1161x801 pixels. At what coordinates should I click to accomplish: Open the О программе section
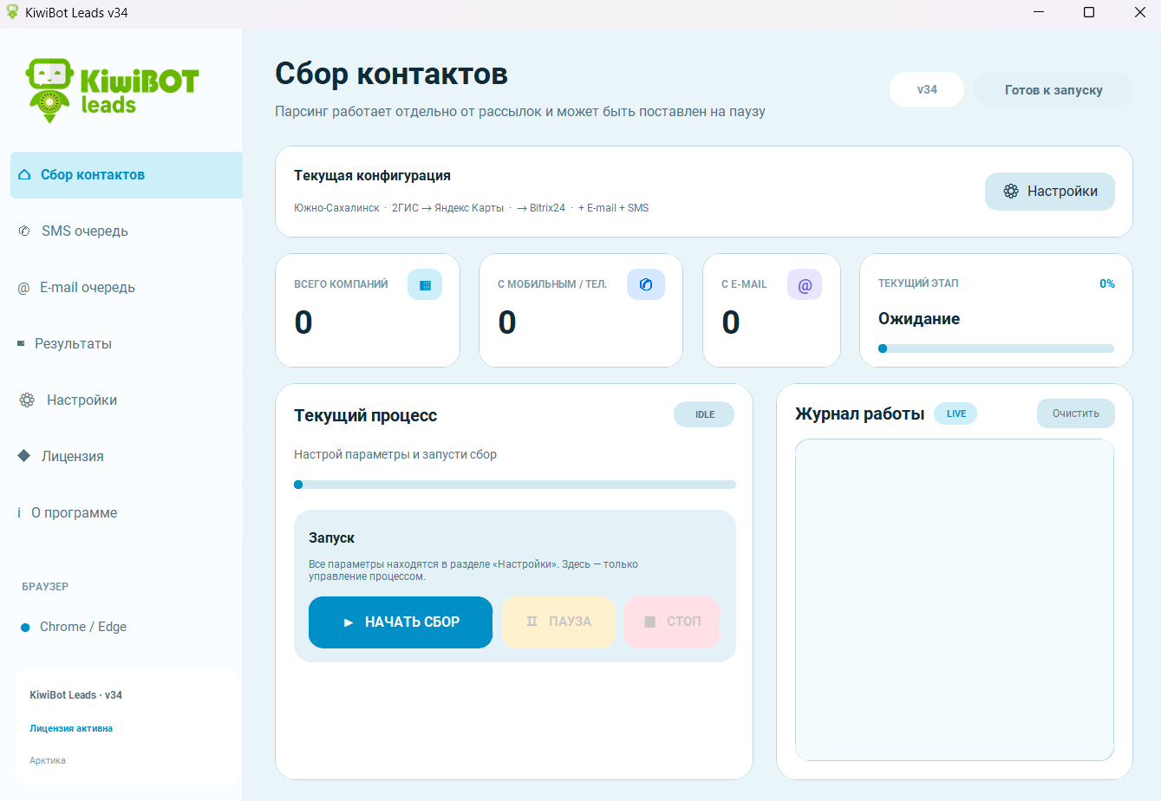point(127,513)
